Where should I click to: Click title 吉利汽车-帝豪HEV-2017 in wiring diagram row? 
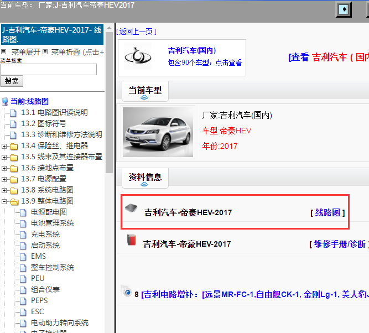pos(188,212)
